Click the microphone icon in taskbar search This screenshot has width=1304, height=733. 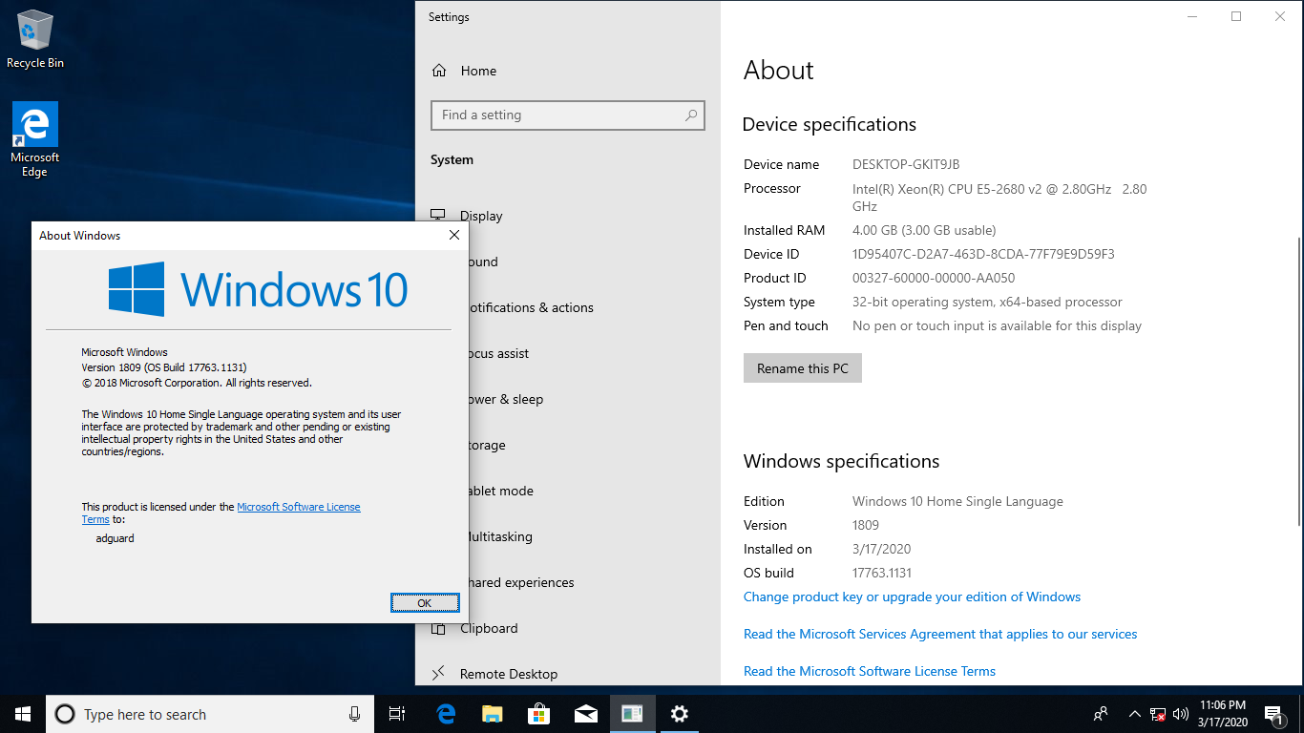click(355, 714)
